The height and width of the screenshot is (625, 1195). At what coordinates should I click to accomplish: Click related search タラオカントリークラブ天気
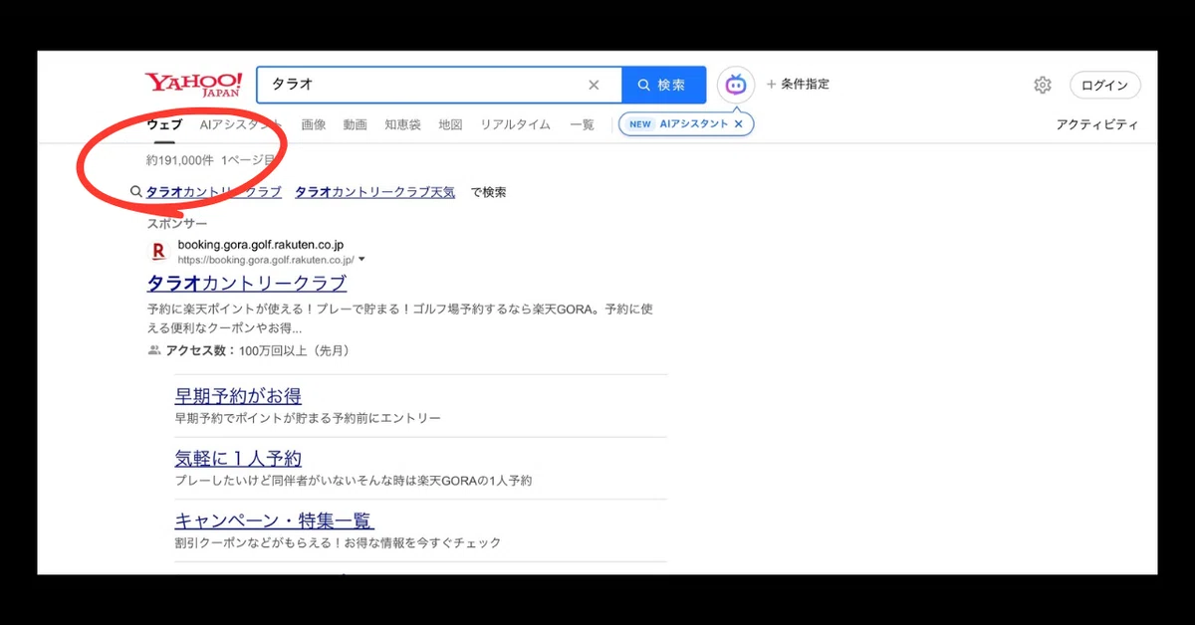coord(374,192)
